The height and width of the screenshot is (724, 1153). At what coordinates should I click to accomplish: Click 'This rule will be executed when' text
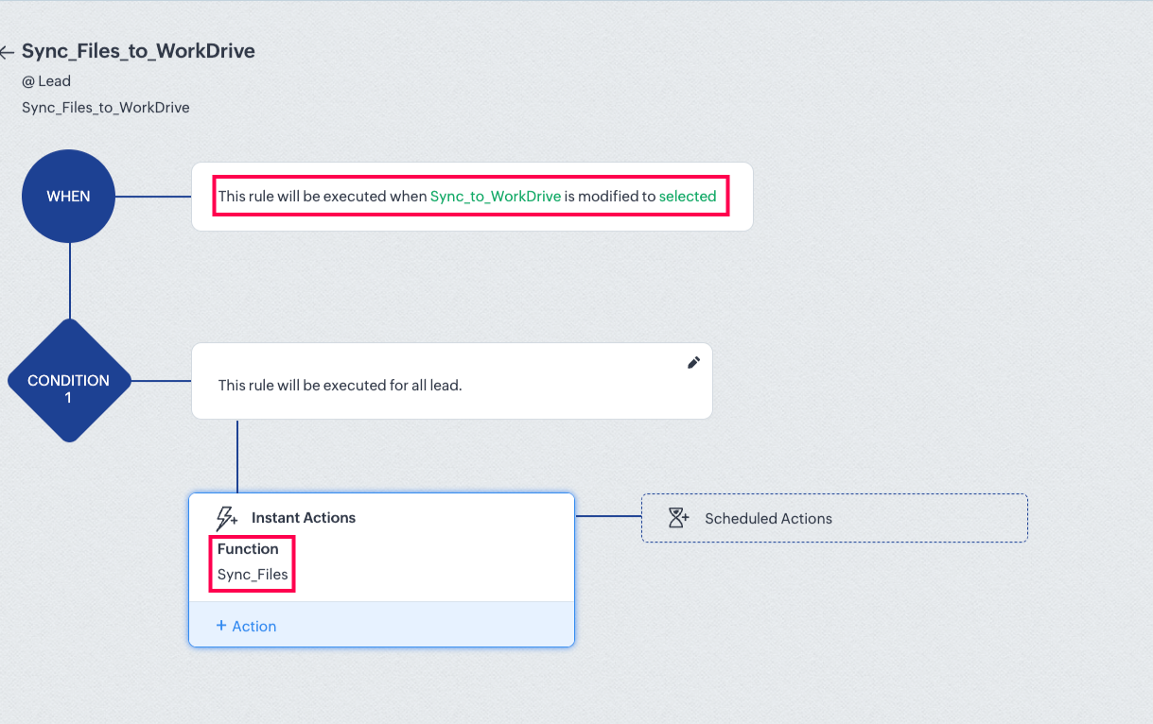point(323,197)
